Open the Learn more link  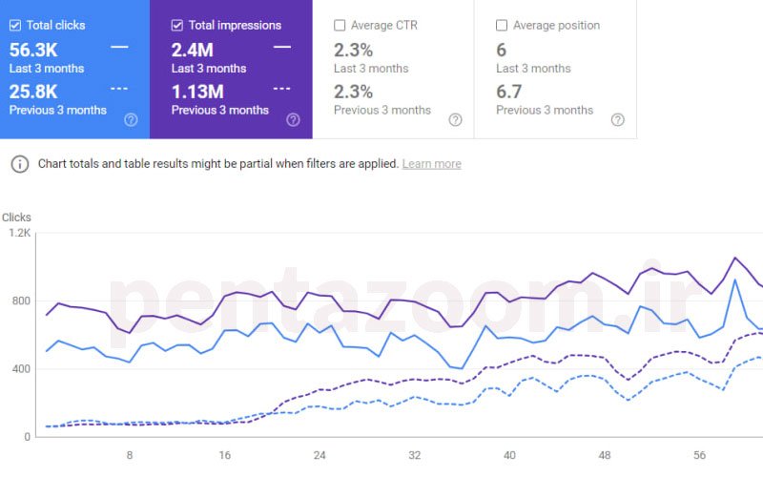[431, 164]
